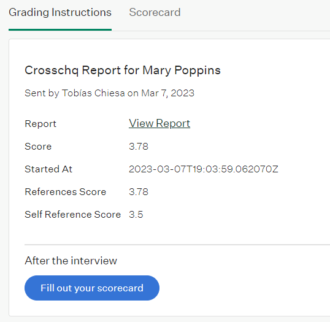
Task: Switch to the Scorecard tab
Action: [x=155, y=12]
